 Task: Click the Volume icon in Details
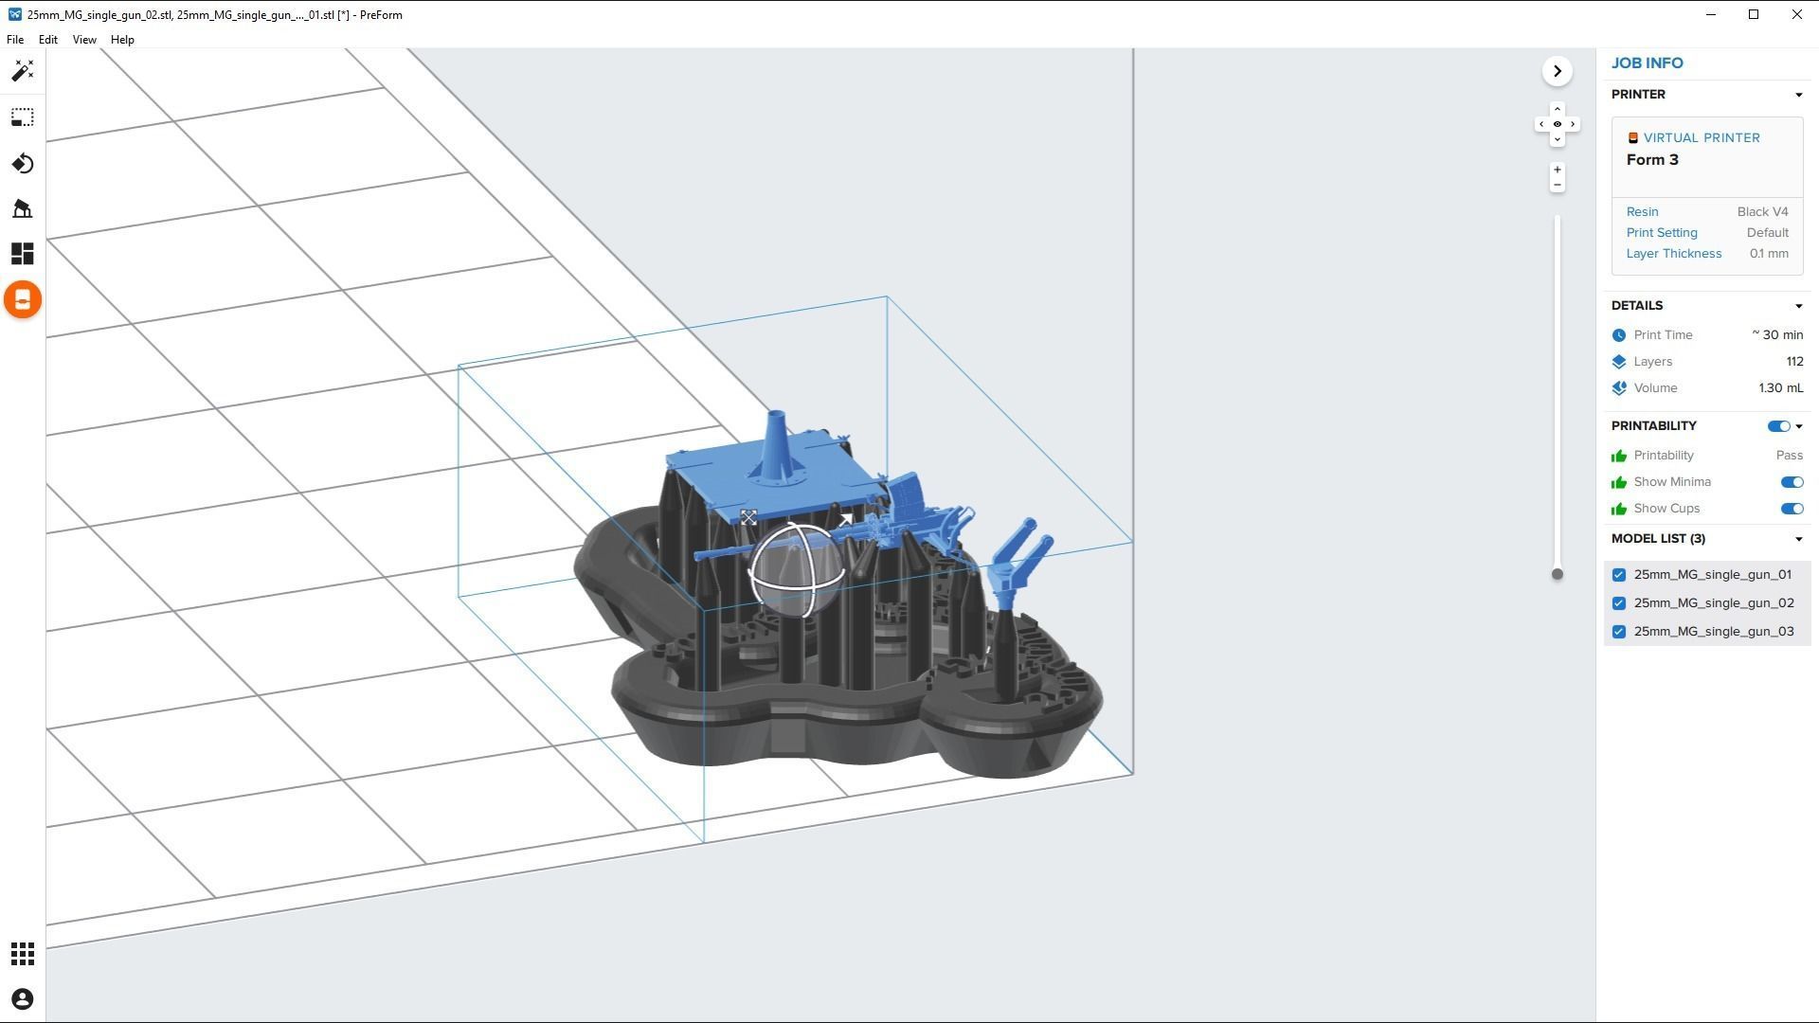(x=1619, y=388)
